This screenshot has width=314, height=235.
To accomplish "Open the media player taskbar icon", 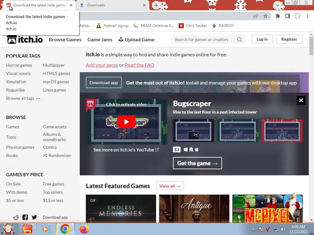I will tap(46, 229).
